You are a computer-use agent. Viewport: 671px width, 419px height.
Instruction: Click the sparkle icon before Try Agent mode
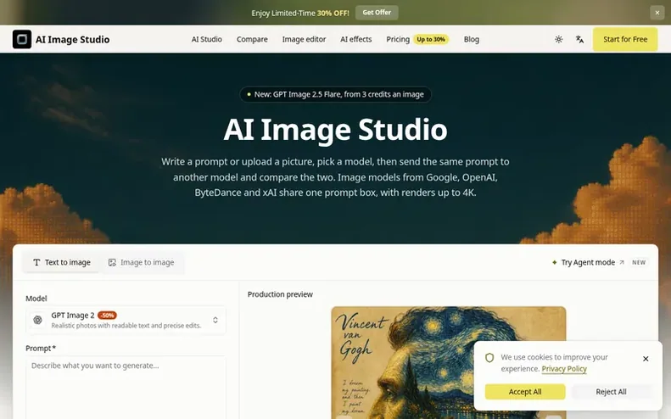(x=555, y=262)
